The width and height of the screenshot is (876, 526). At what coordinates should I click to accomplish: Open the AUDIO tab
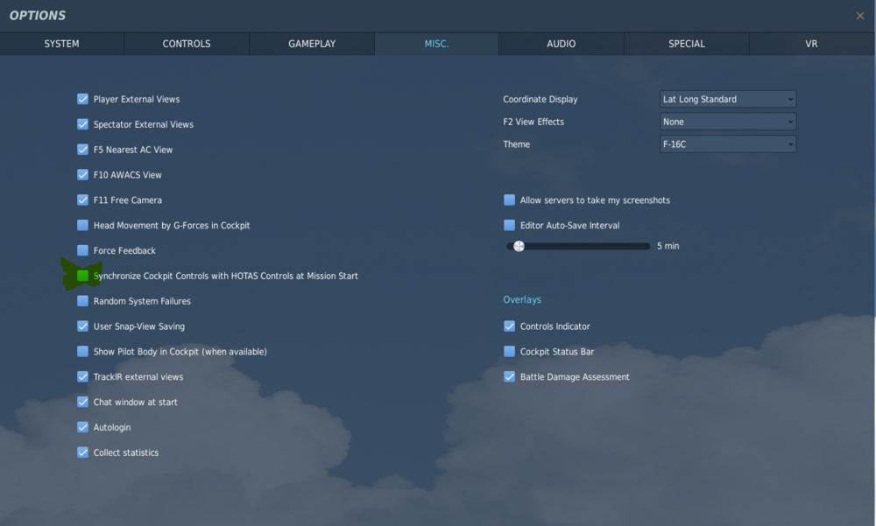pos(561,44)
